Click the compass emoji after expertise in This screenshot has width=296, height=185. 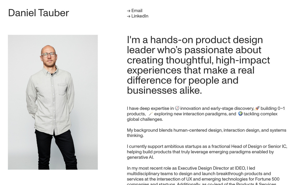(x=177, y=108)
